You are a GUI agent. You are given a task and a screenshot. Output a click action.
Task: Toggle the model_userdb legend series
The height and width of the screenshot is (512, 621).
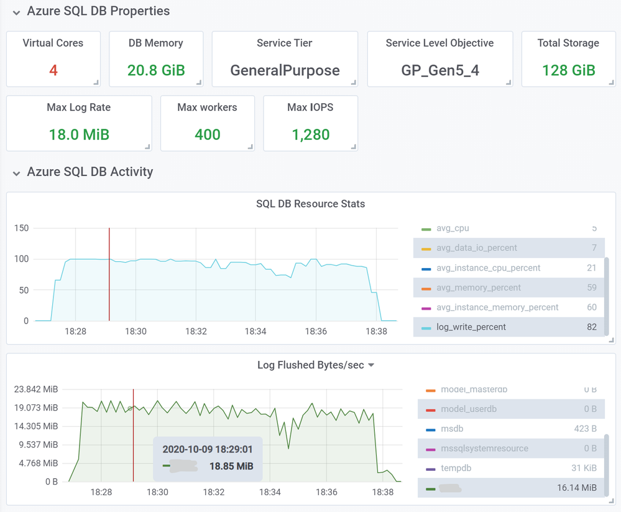pos(469,409)
